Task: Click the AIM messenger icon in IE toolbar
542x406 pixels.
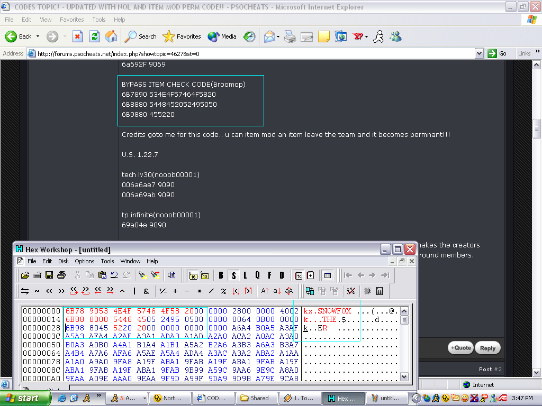Action: click(378, 36)
